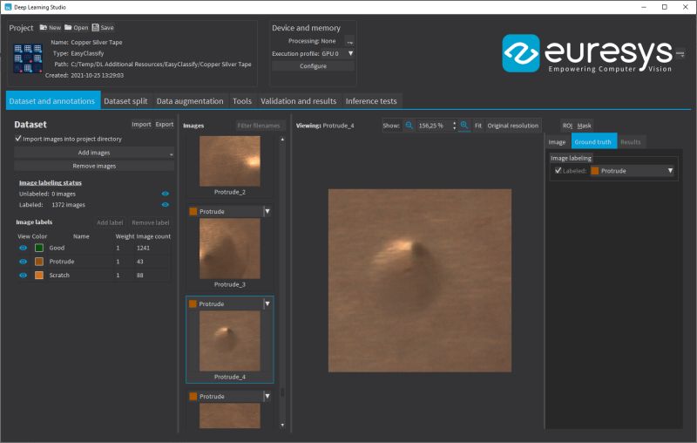Click the 1241 image count value
The width and height of the screenshot is (697, 443).
click(x=143, y=248)
